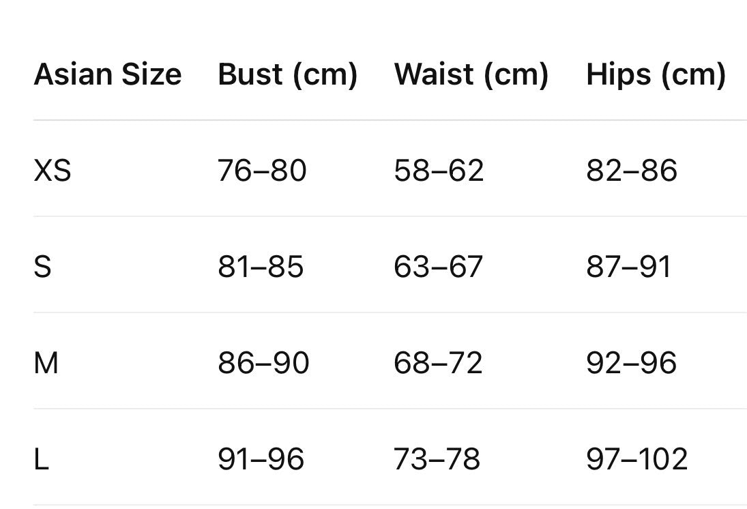Click the L waist value 73–78
Viewport: 747px width, 509px height.
pos(437,459)
